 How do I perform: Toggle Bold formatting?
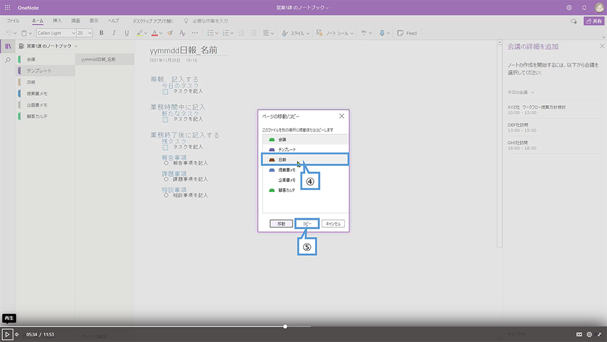pyautogui.click(x=101, y=33)
